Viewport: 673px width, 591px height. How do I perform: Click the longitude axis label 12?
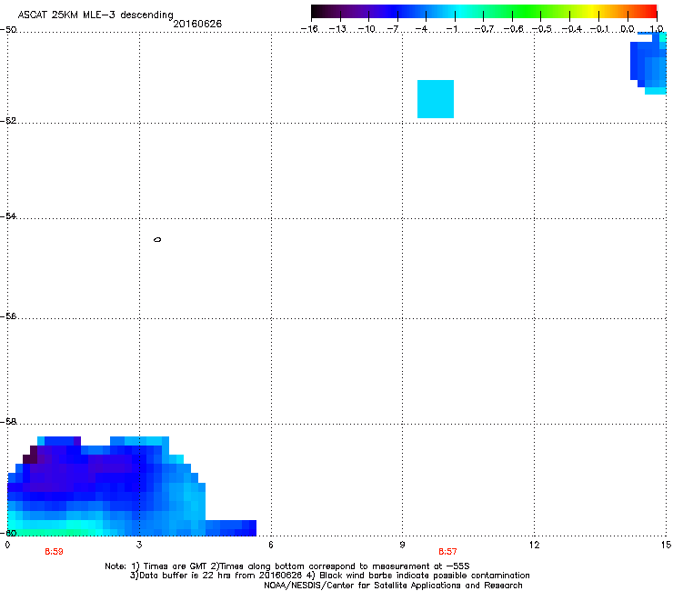click(534, 545)
